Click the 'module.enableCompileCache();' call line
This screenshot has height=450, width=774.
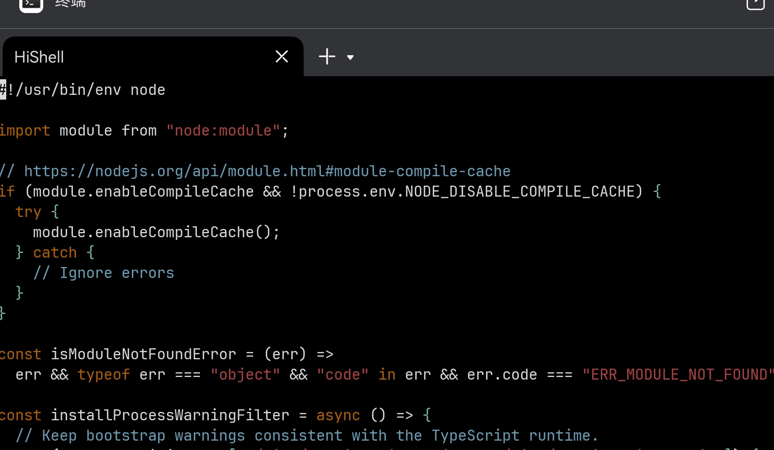[x=156, y=232]
